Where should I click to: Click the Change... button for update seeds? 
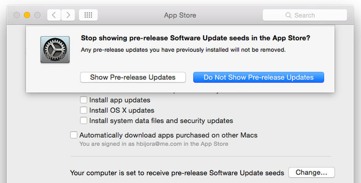click(311, 172)
